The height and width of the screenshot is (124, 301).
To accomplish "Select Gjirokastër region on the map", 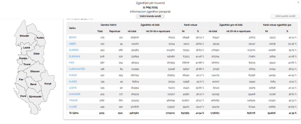I will [x=35, y=97].
